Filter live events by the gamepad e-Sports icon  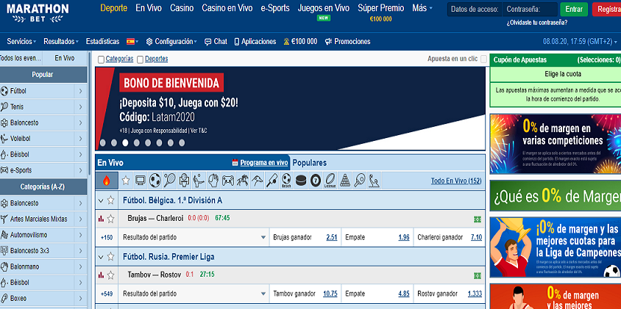point(228,181)
